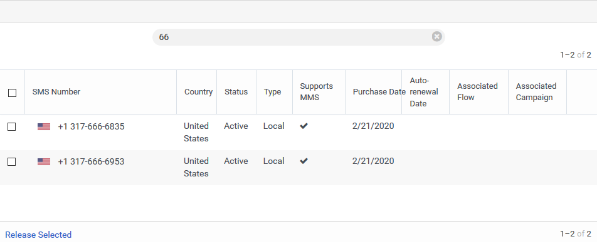This screenshot has height=244, width=597.
Task: Open the phone number +1 317-666-6953
Action: (91, 161)
